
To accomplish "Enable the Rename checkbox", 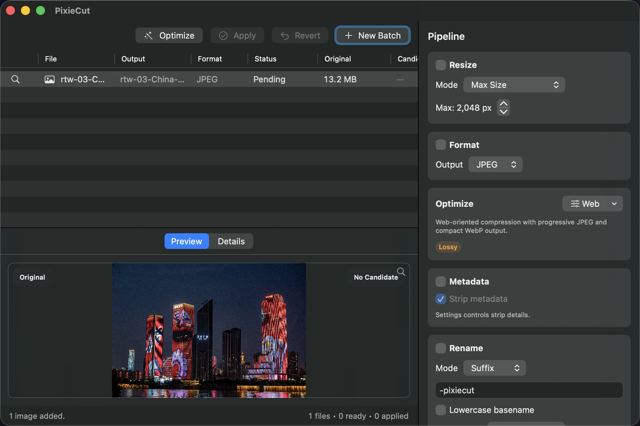I will pyautogui.click(x=441, y=348).
